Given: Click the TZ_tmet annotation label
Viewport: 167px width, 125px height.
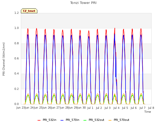Looking at the screenshot, I should [29, 11].
